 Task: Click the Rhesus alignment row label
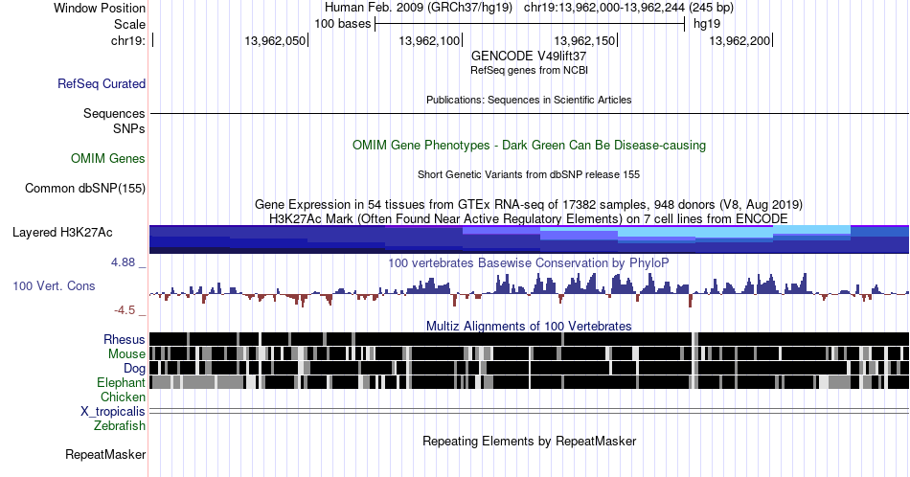click(125, 339)
